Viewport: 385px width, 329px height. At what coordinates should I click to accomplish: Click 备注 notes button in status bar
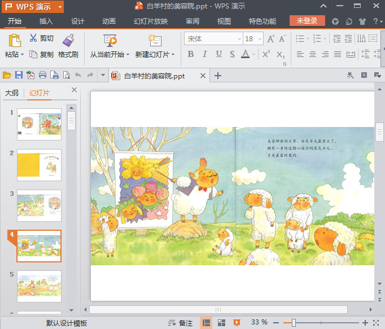coord(181,323)
